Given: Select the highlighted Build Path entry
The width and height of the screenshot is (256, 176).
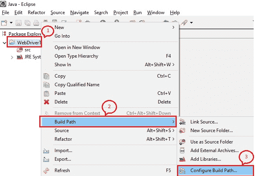Looking at the screenshot, I should tap(108, 122).
